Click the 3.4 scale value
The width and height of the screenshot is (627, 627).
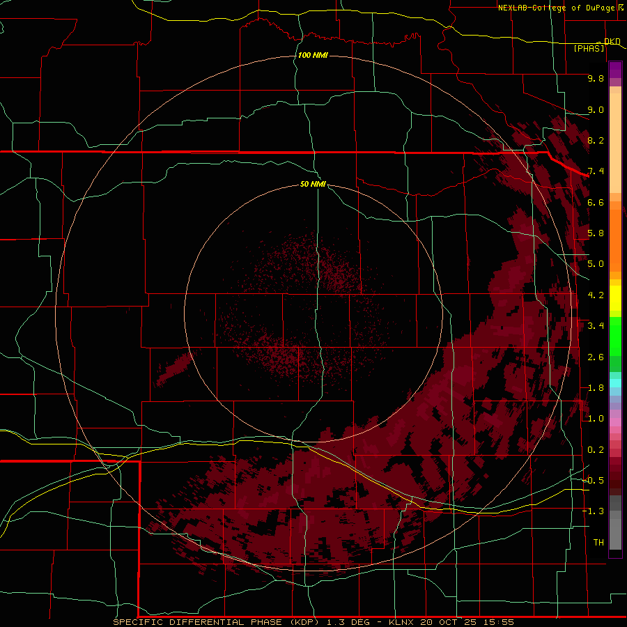(x=596, y=326)
